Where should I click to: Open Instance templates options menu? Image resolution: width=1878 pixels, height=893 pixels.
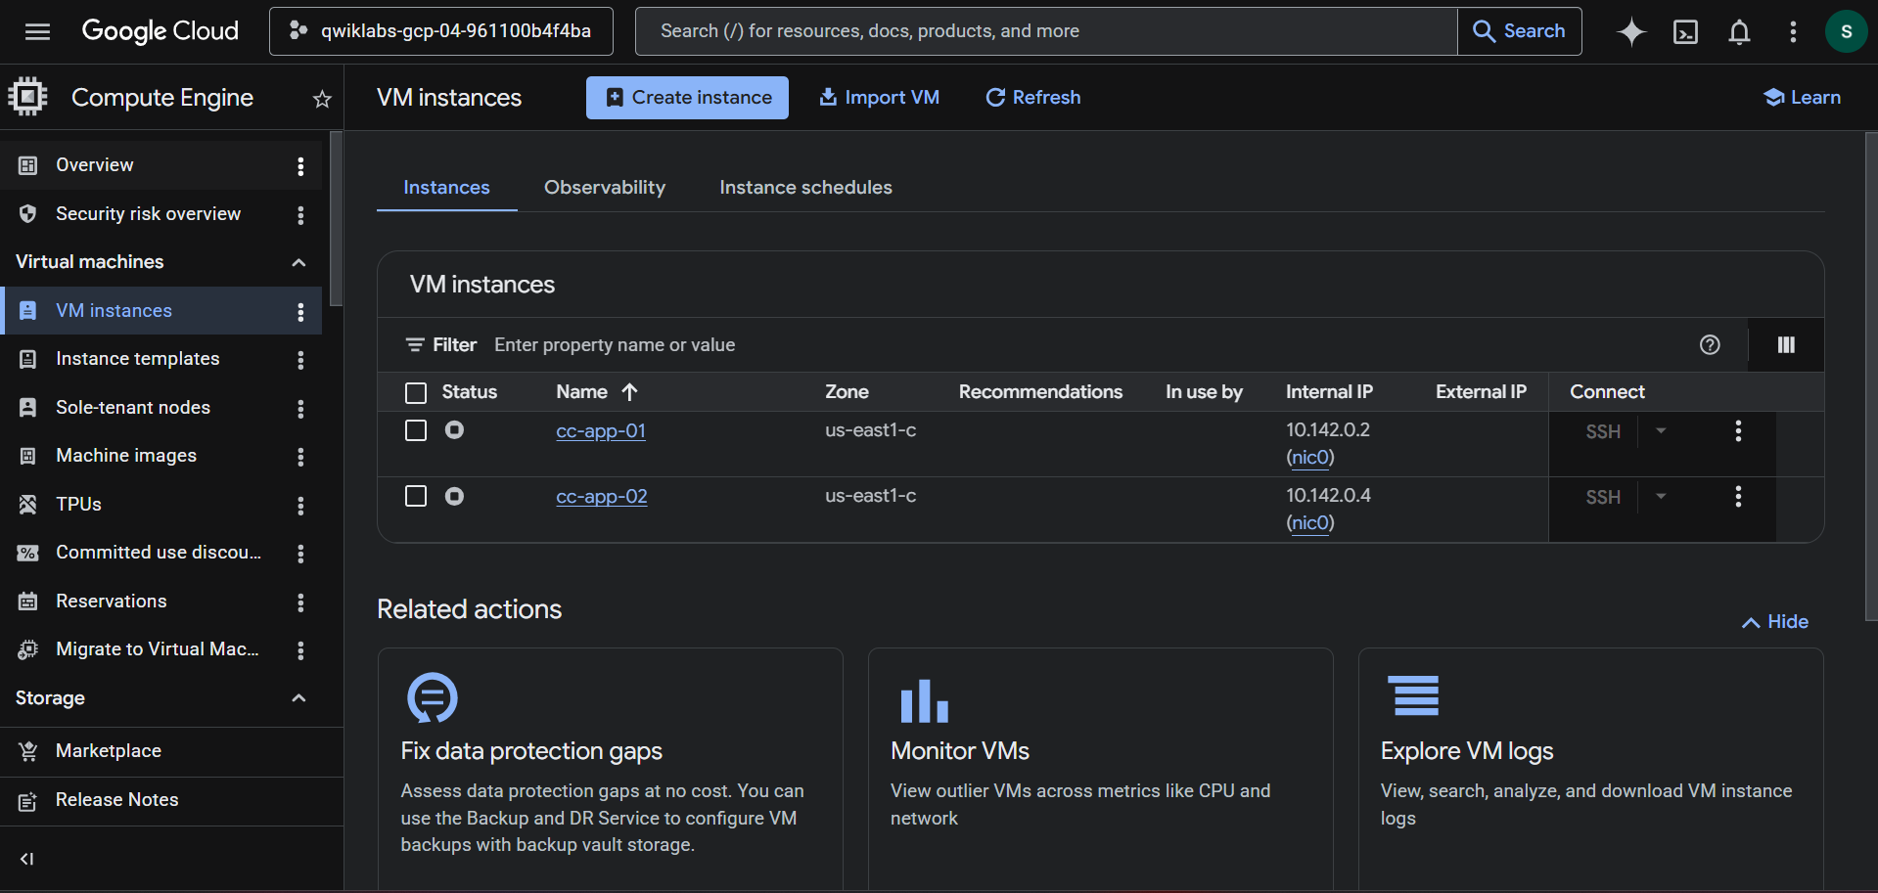point(300,360)
